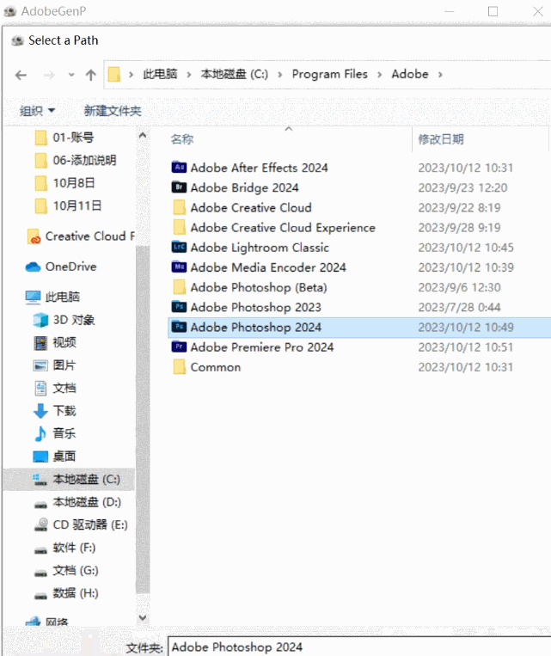The image size is (551, 656).
Task: Select Adobe Media Encoder 2024 folder icon
Action: (x=179, y=267)
